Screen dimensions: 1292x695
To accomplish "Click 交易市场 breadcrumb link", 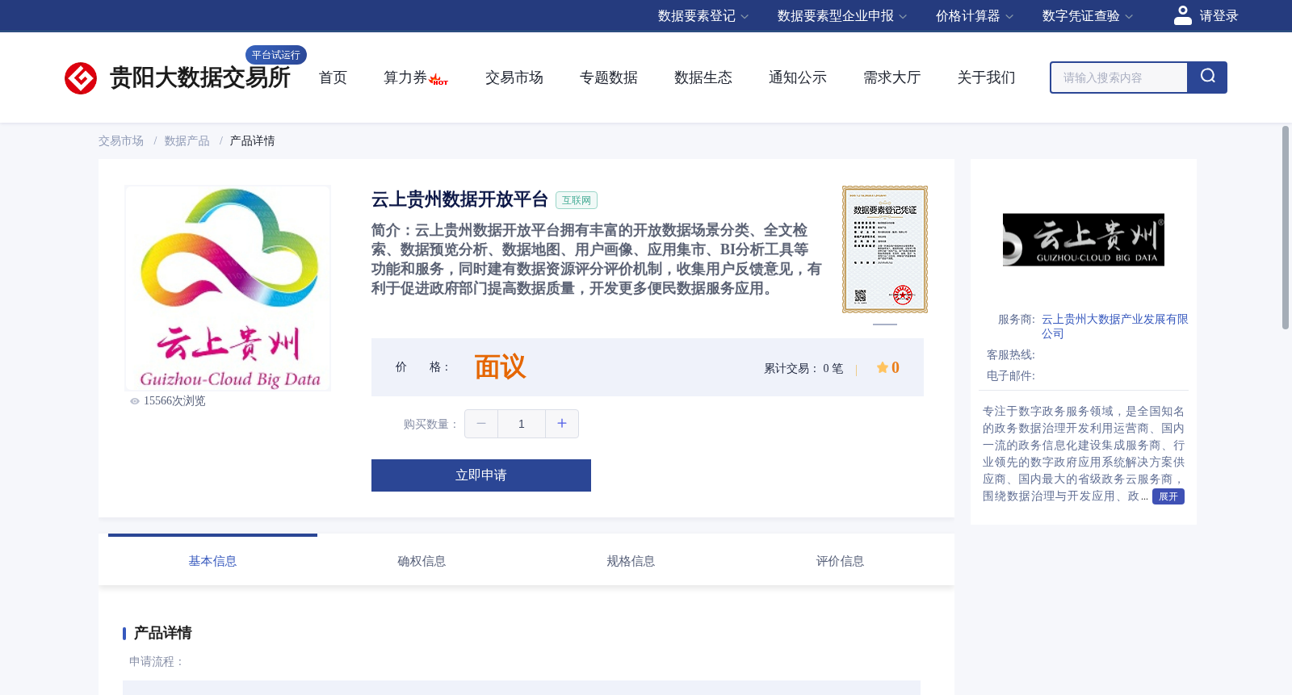I will (121, 141).
